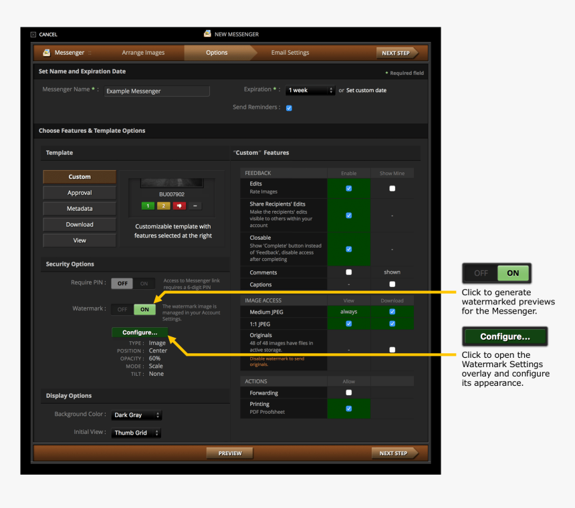The image size is (575, 508).
Task: Select the green 1 rating icon
Action: (x=148, y=206)
